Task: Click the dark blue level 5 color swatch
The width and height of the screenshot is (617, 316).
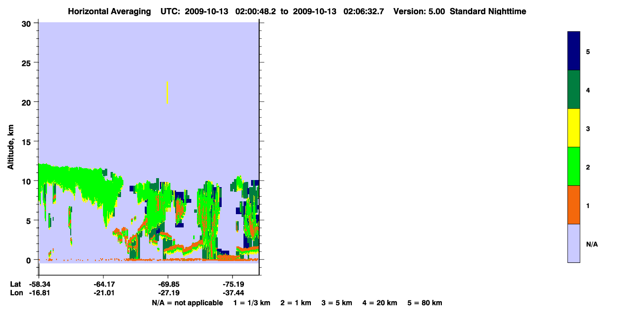Action: click(574, 51)
